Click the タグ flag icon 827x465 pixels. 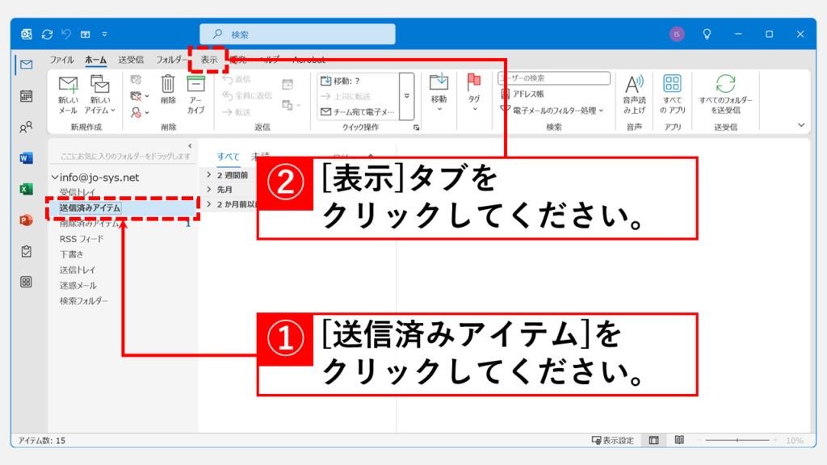[x=474, y=93]
